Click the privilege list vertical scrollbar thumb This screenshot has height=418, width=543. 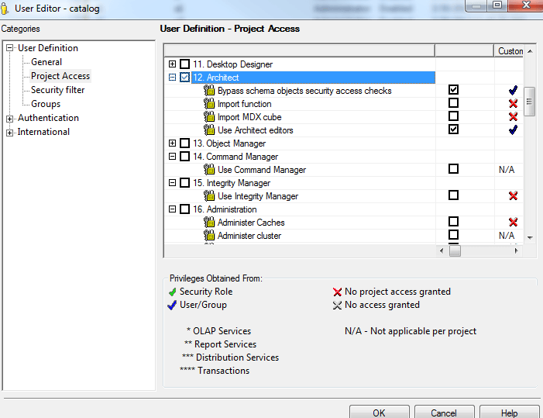pyautogui.click(x=529, y=102)
